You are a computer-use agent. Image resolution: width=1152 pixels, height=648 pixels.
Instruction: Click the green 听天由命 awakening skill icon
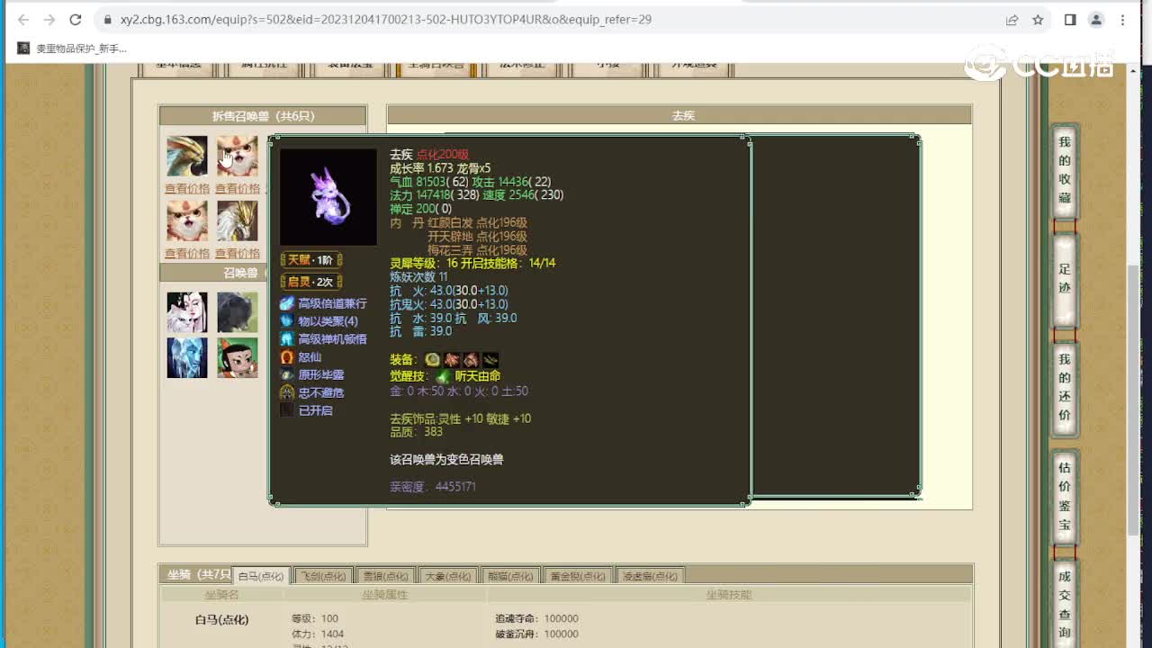(x=443, y=376)
